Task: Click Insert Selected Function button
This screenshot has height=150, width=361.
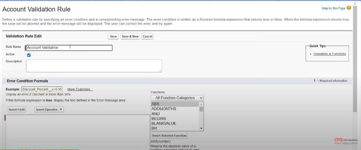Action: click(x=170, y=135)
